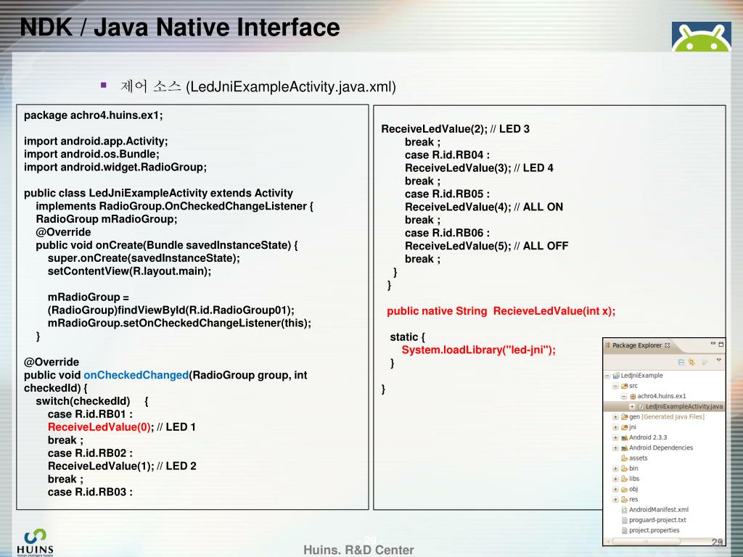
Task: Click the Android 2.3.3 library icon
Action: click(625, 437)
